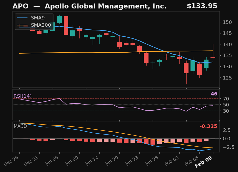Click the MACD value -0.325
Viewport: 238px width, 172px height.
[208, 126]
